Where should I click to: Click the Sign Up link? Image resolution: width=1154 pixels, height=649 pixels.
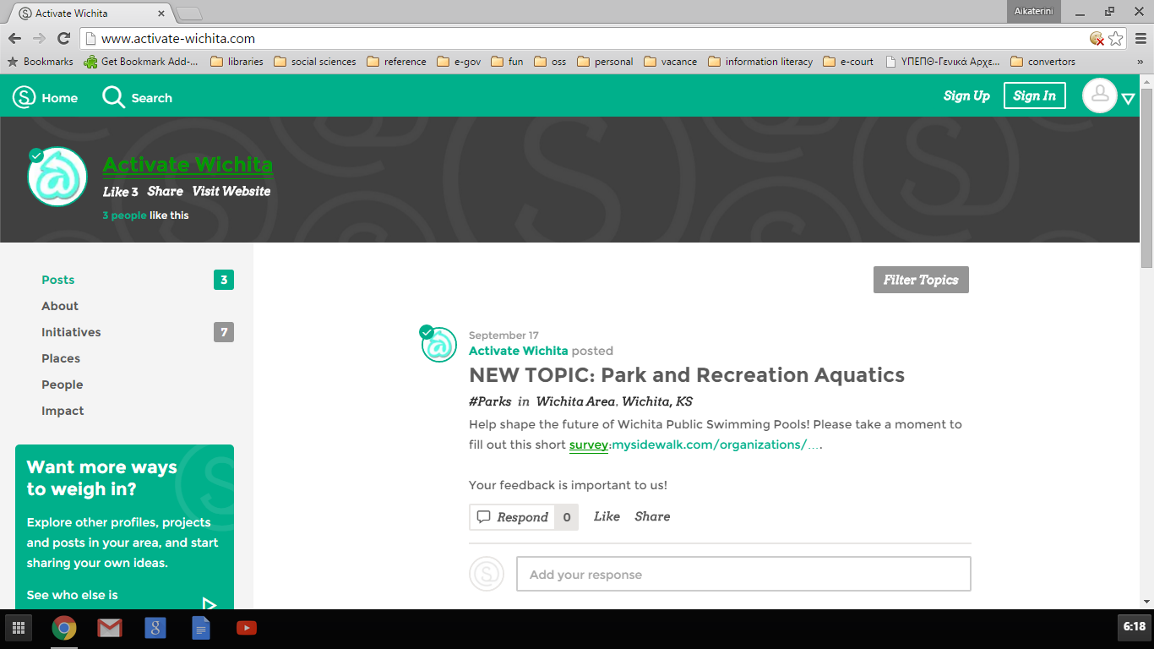coord(966,95)
